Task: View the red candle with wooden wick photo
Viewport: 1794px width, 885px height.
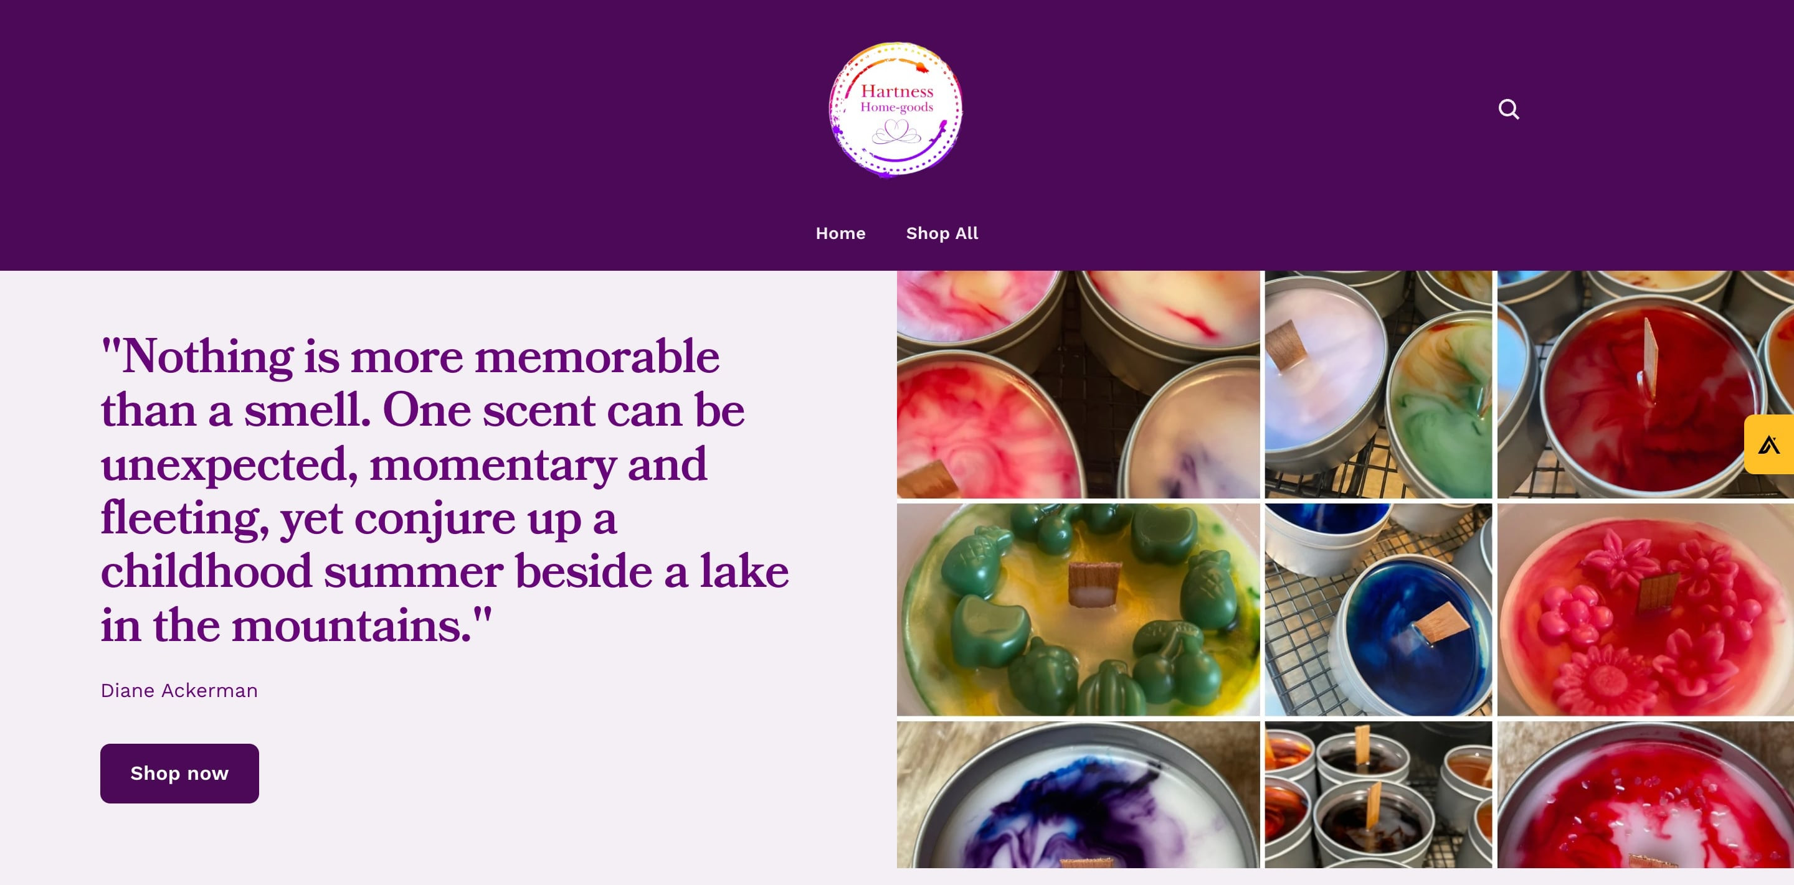Action: point(1646,385)
